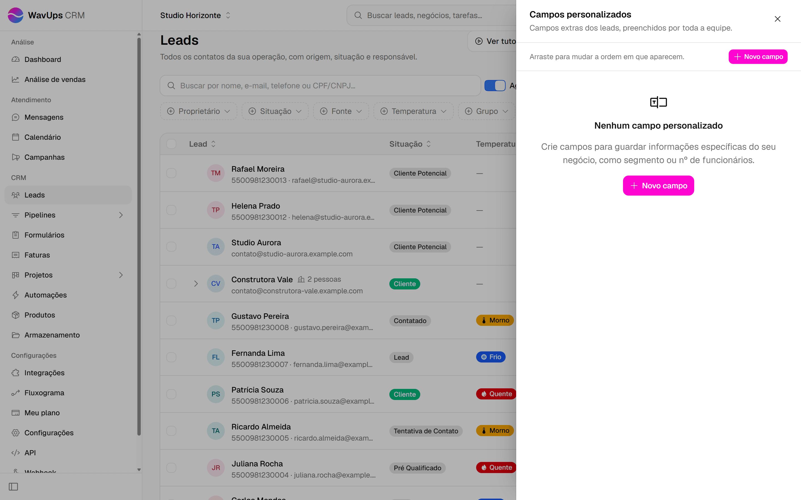Go to Leads in sidebar
This screenshot has height=500, width=801.
point(68,195)
